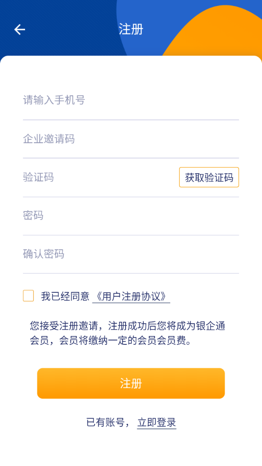Click the orange 注册 submit button
Viewport: 262px width, 466px height.
pyautogui.click(x=131, y=384)
